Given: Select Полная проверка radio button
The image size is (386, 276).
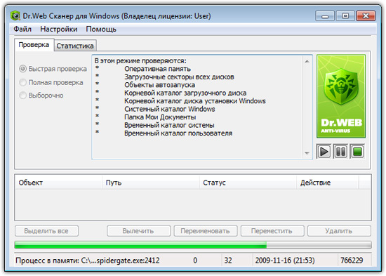Looking at the screenshot, I should [x=22, y=82].
